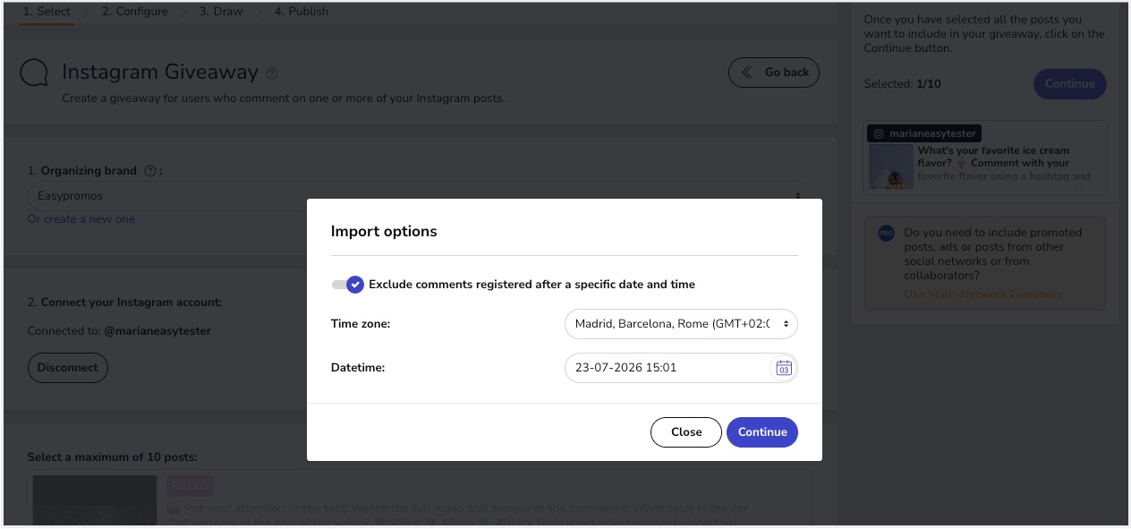Go to the 3. Draw step
The height and width of the screenshot is (529, 1131).
click(221, 12)
